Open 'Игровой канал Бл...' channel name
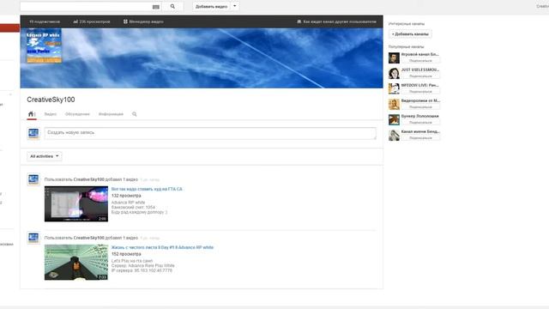The height and width of the screenshot is (309, 549). coord(419,55)
